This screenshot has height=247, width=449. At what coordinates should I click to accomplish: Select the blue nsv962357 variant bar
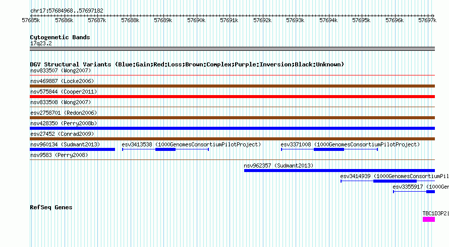[340, 171]
